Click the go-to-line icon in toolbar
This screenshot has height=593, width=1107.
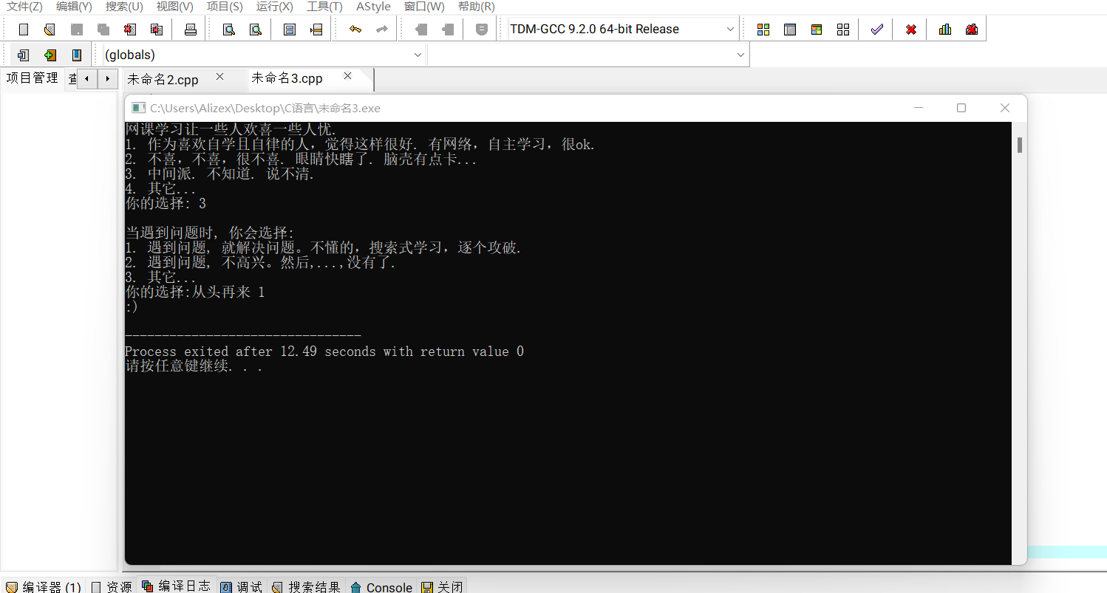pyautogui.click(x=317, y=30)
